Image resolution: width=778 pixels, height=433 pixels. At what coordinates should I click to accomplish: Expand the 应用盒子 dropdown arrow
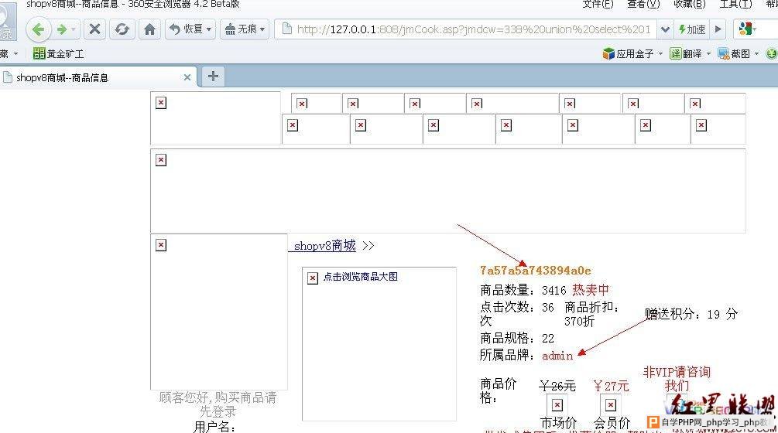660,53
